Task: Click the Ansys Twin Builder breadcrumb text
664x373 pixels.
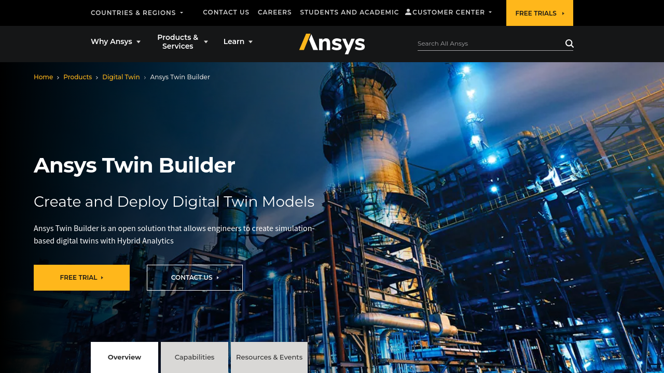Action: coord(180,77)
